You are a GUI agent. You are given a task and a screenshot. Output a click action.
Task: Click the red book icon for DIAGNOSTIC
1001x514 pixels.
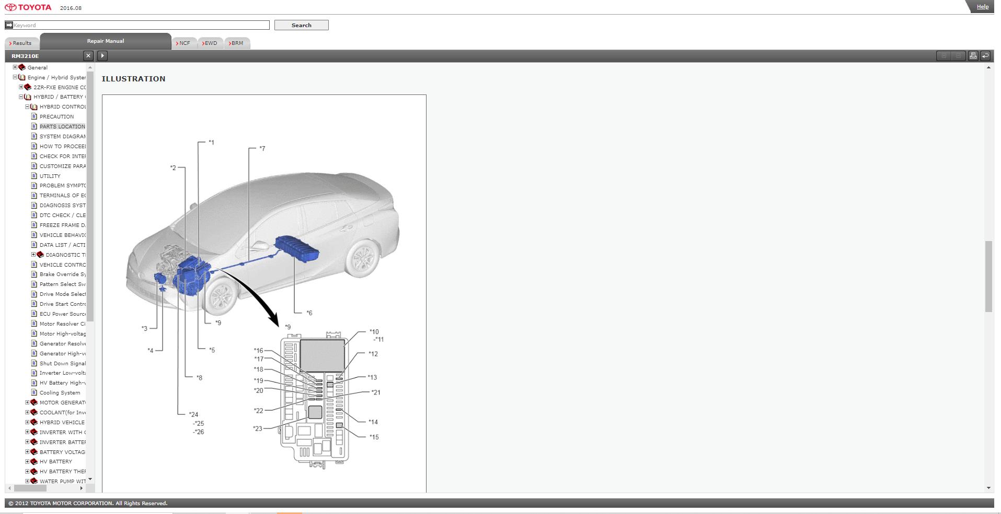40,255
